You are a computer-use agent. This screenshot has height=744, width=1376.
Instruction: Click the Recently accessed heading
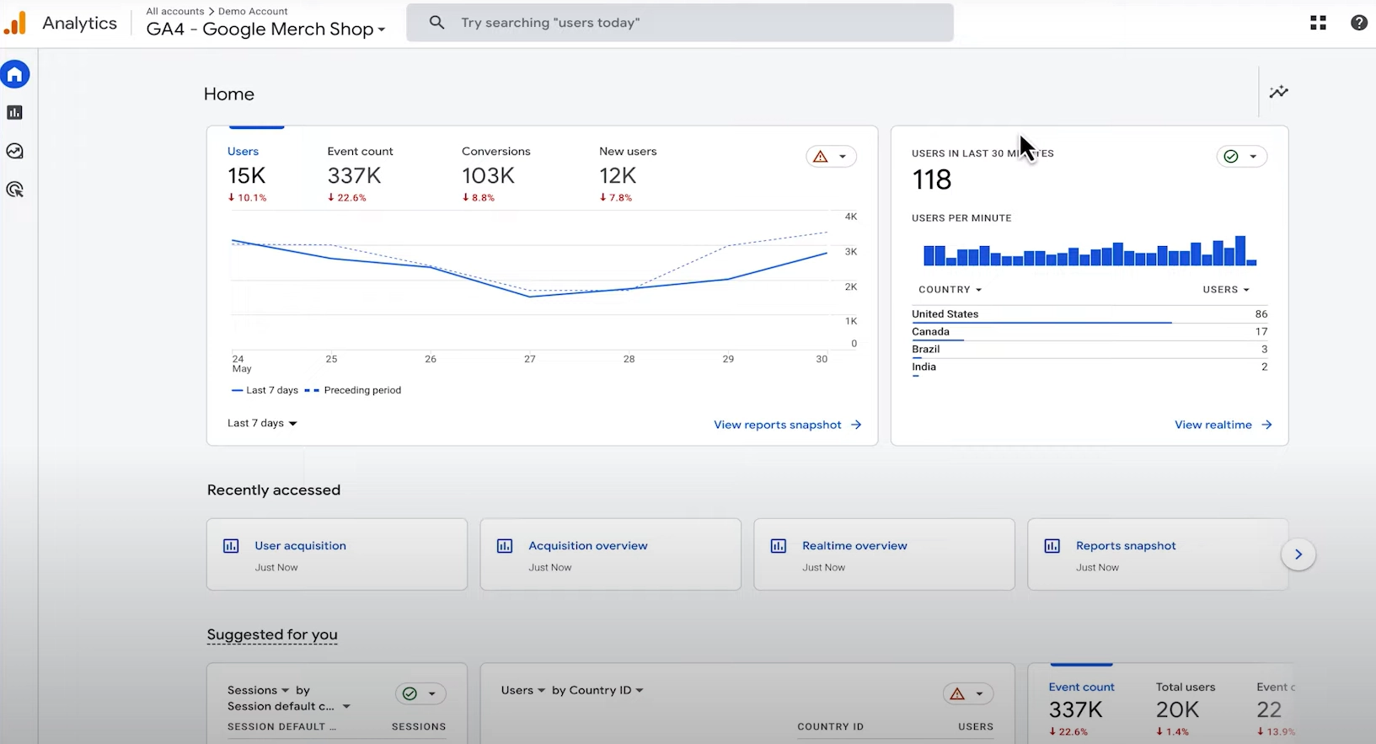274,490
